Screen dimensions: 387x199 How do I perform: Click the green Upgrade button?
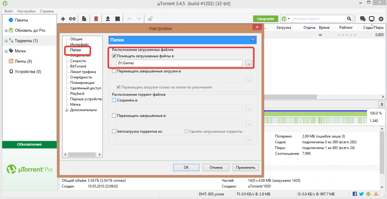click(266, 19)
